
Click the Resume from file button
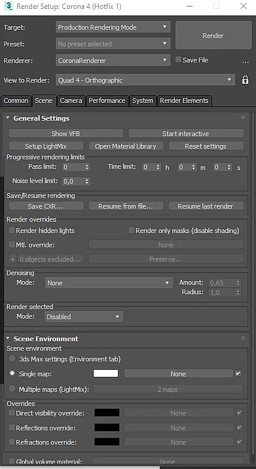(126, 206)
